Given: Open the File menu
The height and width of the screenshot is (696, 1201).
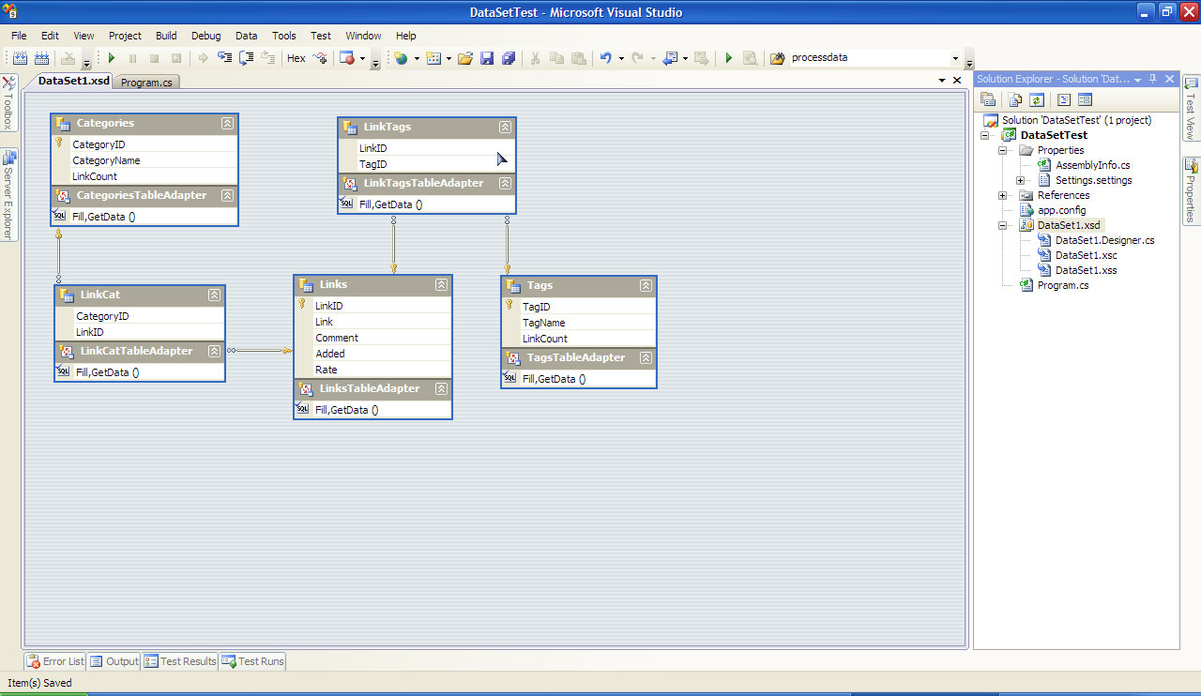Looking at the screenshot, I should point(19,36).
